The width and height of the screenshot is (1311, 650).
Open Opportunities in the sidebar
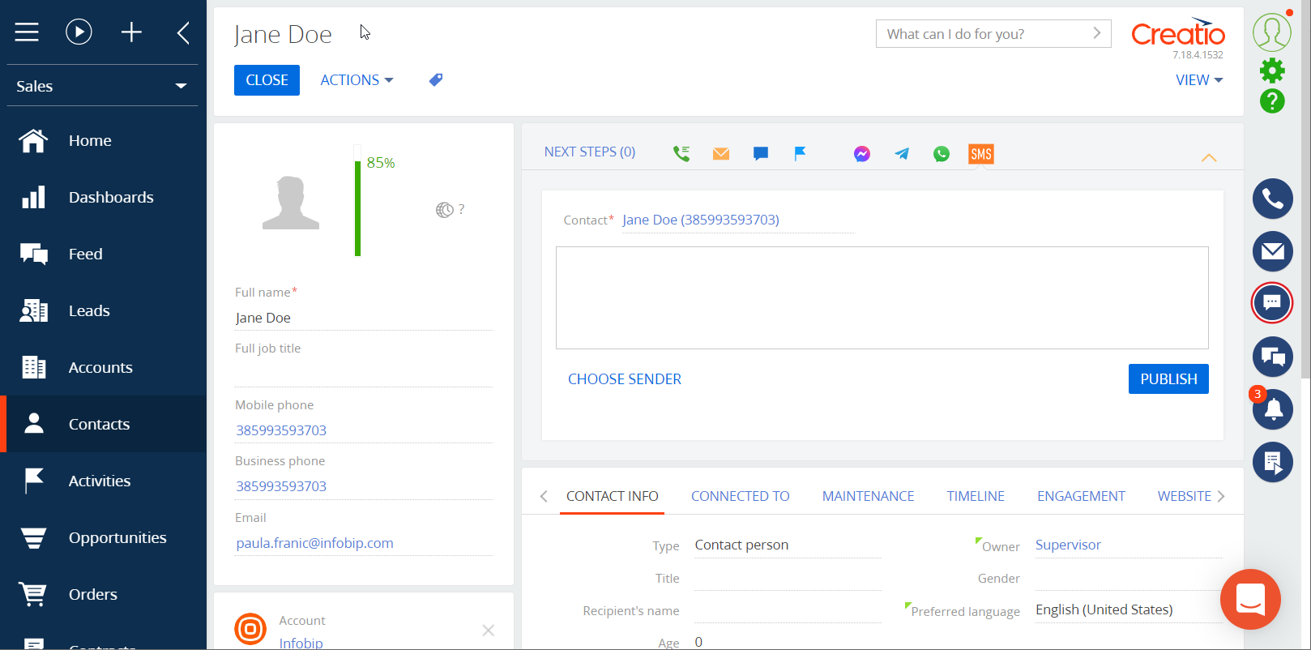pyautogui.click(x=117, y=537)
